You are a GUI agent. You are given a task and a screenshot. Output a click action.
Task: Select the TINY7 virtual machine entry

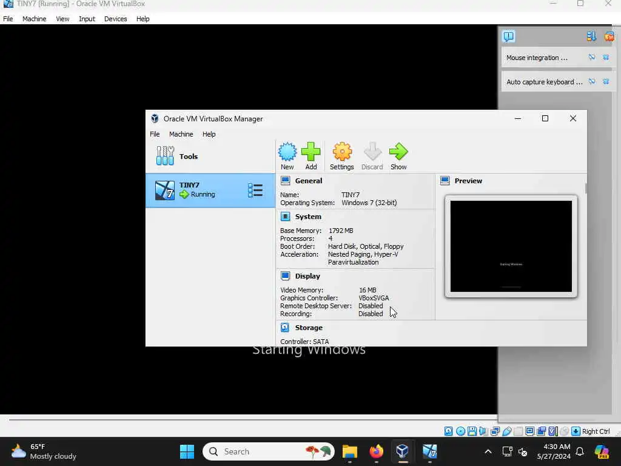pos(210,190)
